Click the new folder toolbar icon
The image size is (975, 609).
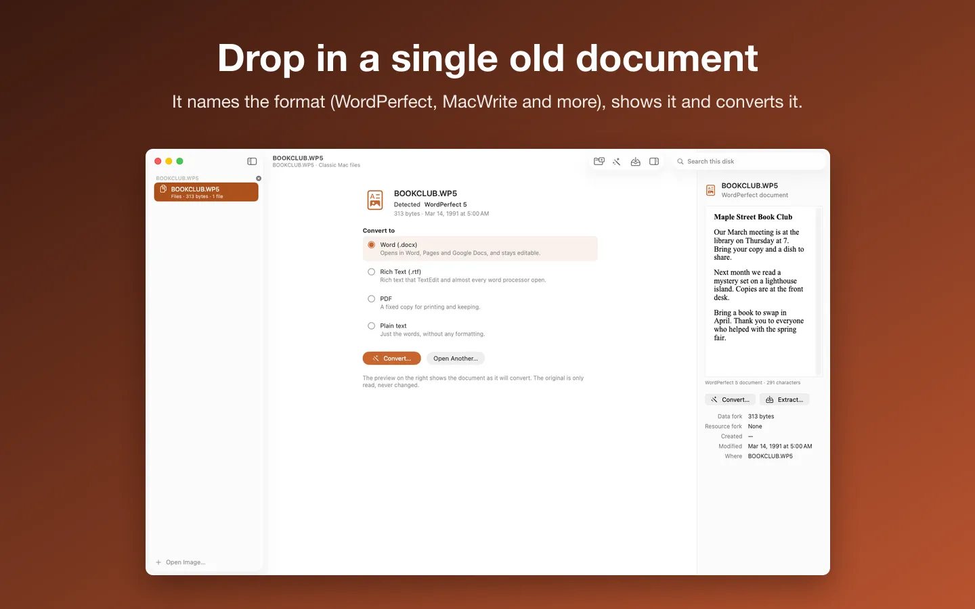tap(599, 162)
